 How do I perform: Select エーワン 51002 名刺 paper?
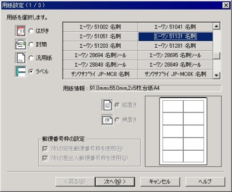100,27
